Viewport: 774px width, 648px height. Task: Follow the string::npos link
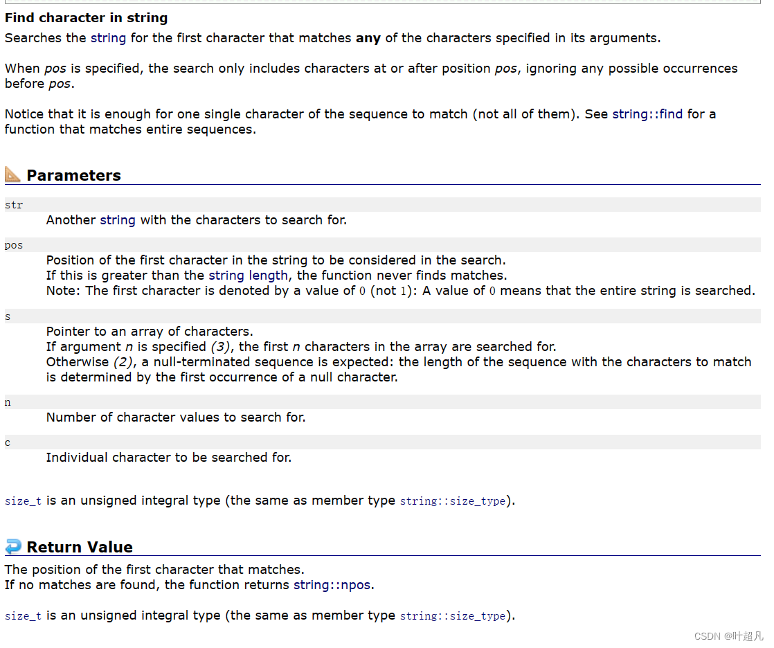coord(332,585)
